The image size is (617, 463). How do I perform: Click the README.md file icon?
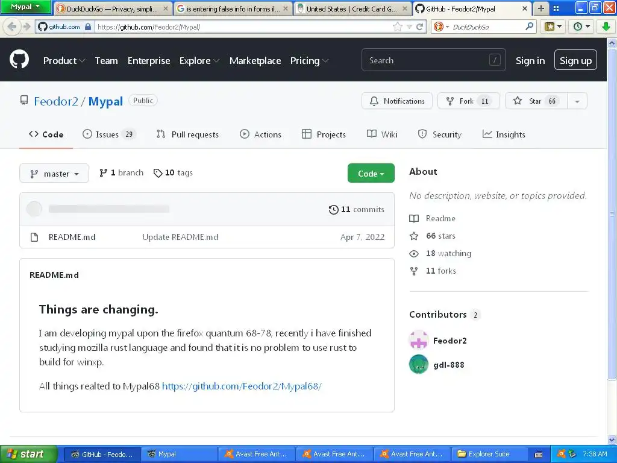click(x=34, y=237)
